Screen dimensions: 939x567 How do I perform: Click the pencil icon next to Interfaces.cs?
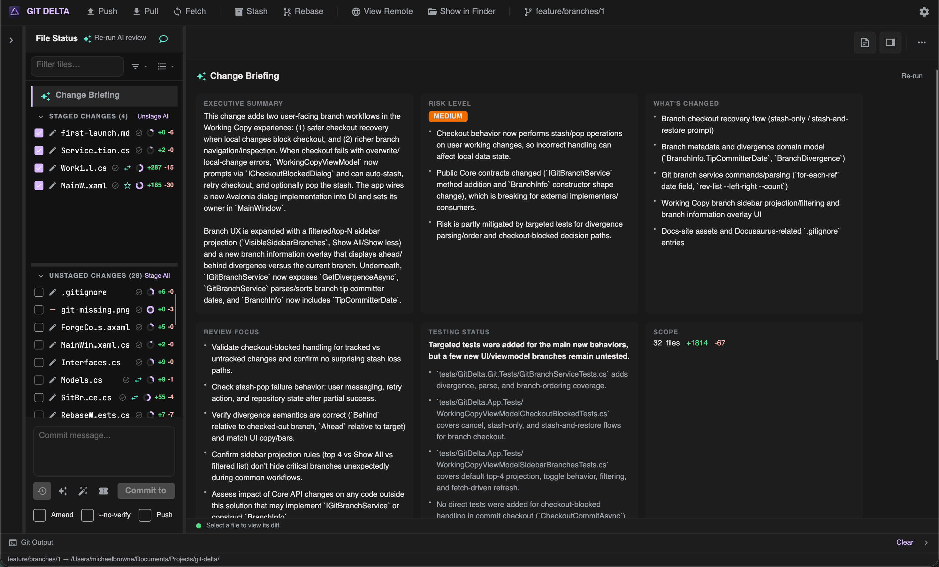[53, 362]
